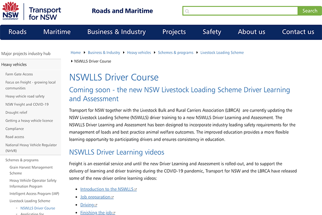Open Focus on Freight - growing local communities
This screenshot has height=215, width=322.
pyautogui.click(x=31, y=85)
